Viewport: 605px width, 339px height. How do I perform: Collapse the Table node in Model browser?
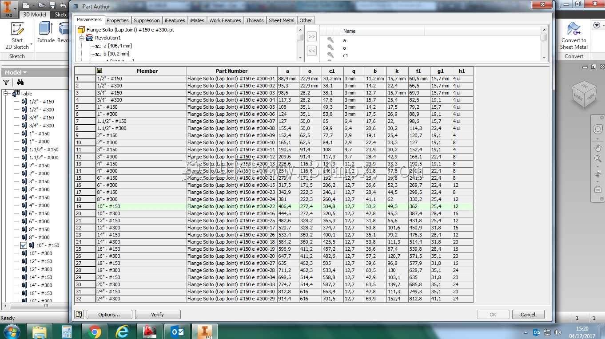point(7,94)
